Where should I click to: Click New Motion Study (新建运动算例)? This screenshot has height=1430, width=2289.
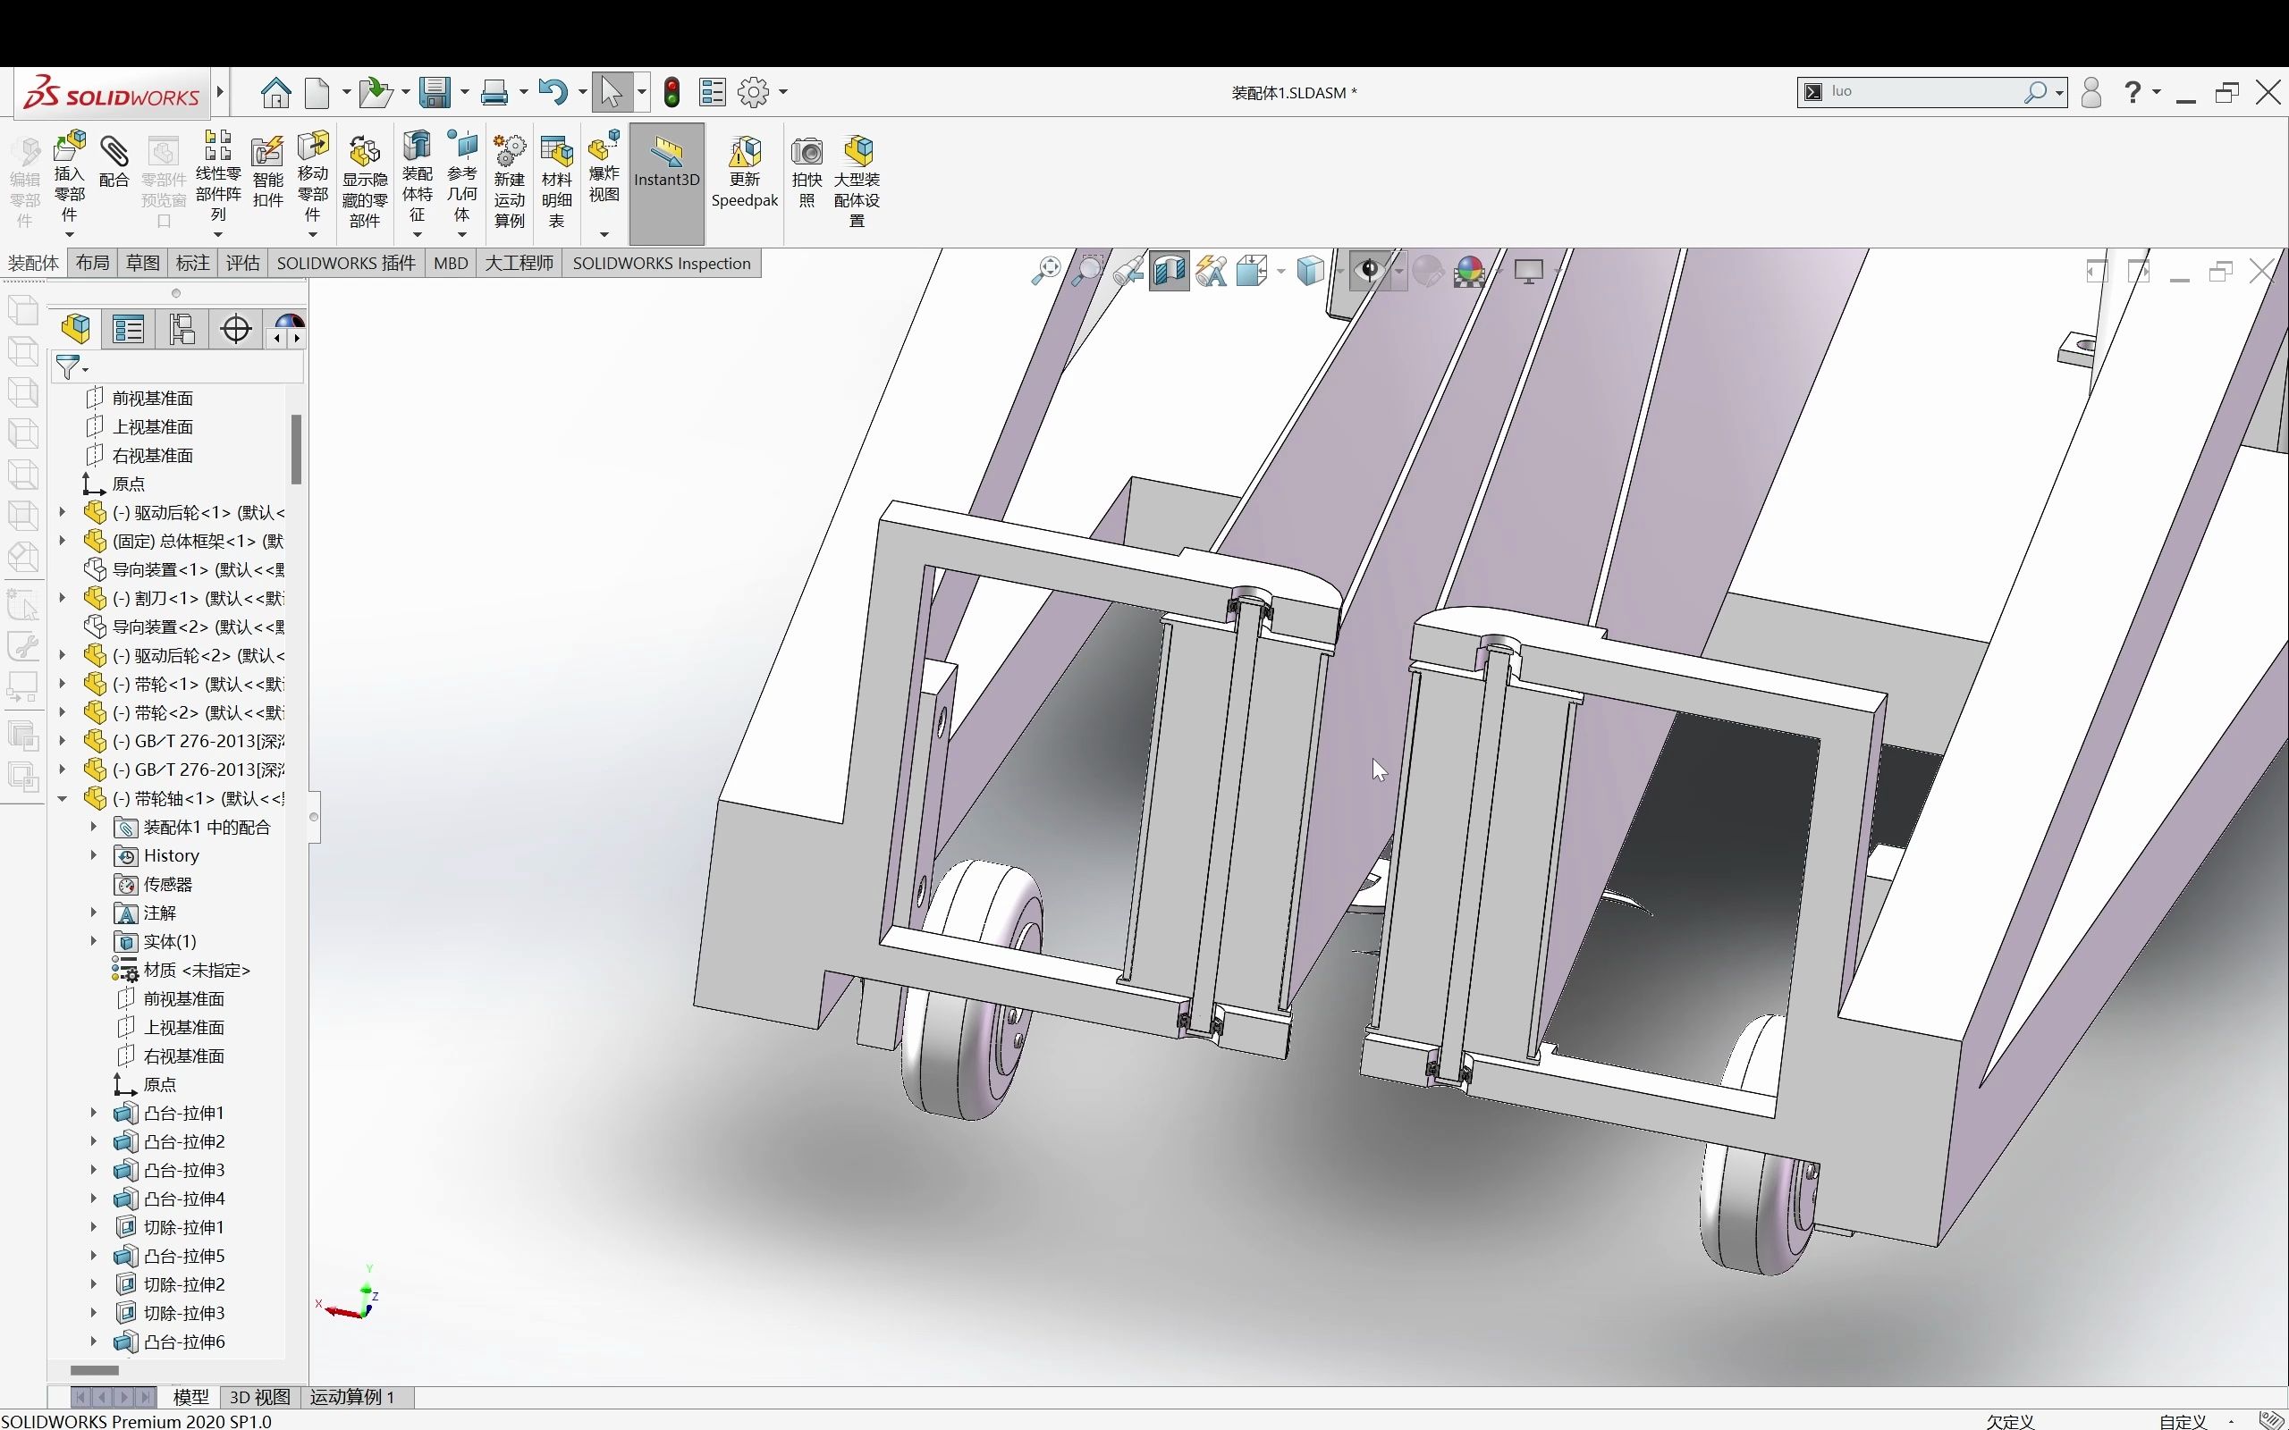point(509,181)
